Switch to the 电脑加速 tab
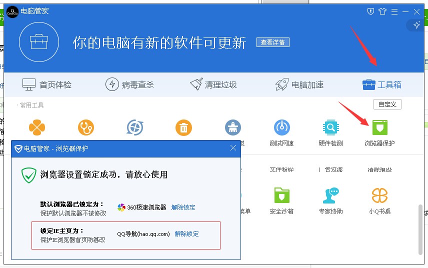 coord(299,84)
